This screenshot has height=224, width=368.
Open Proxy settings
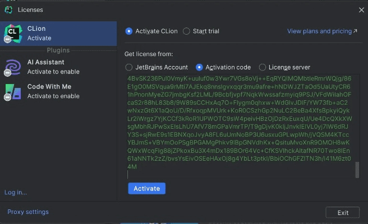click(x=28, y=212)
